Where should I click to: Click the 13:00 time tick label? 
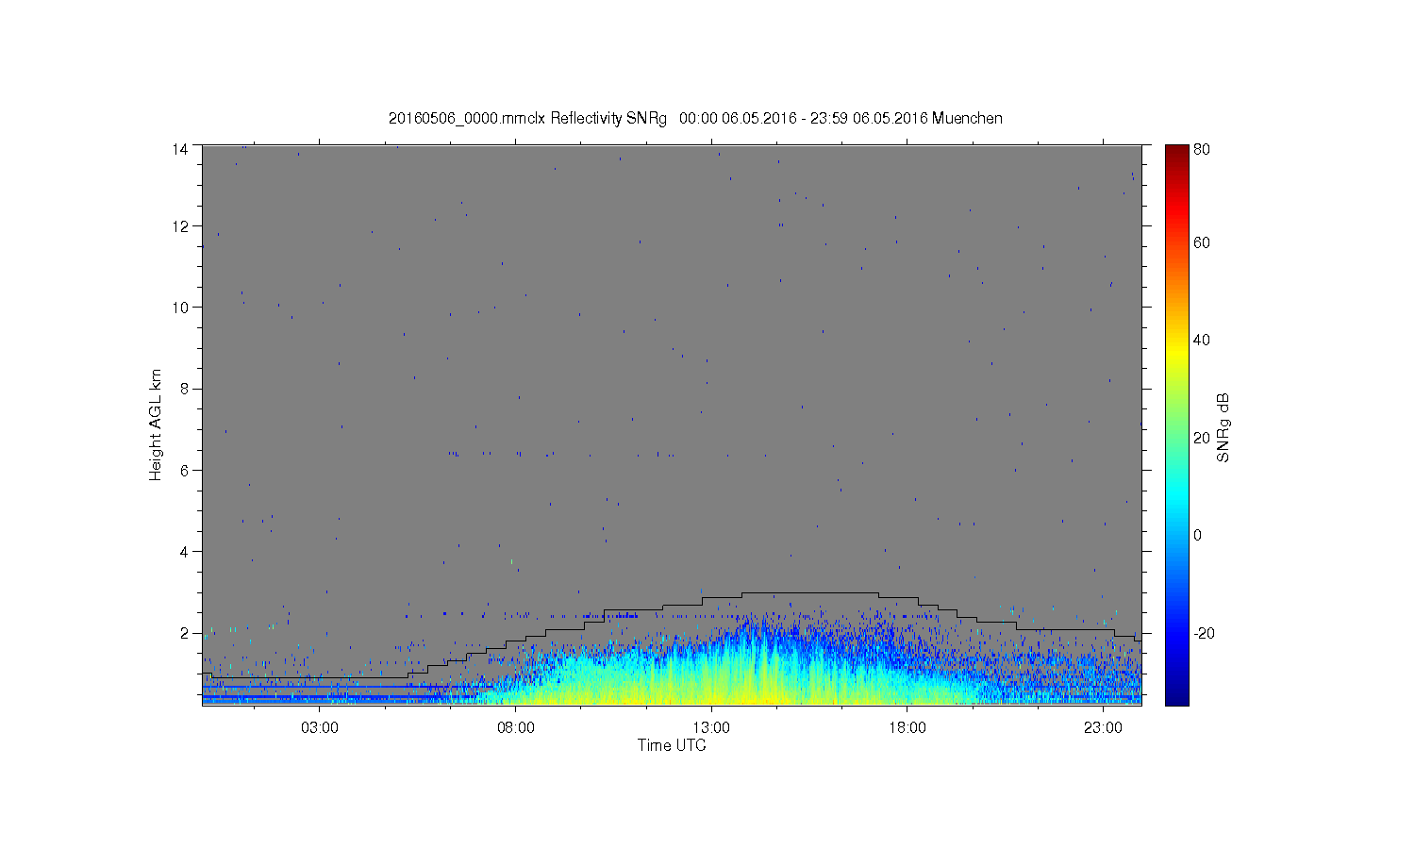pos(711,728)
